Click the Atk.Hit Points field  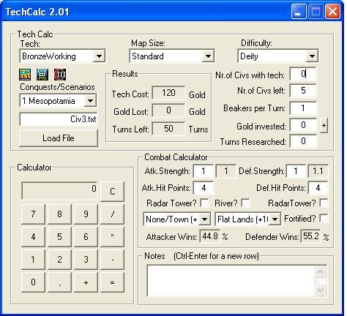pos(204,188)
